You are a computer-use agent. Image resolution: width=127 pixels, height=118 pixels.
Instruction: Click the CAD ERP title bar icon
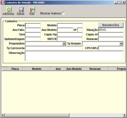coord(3,3)
